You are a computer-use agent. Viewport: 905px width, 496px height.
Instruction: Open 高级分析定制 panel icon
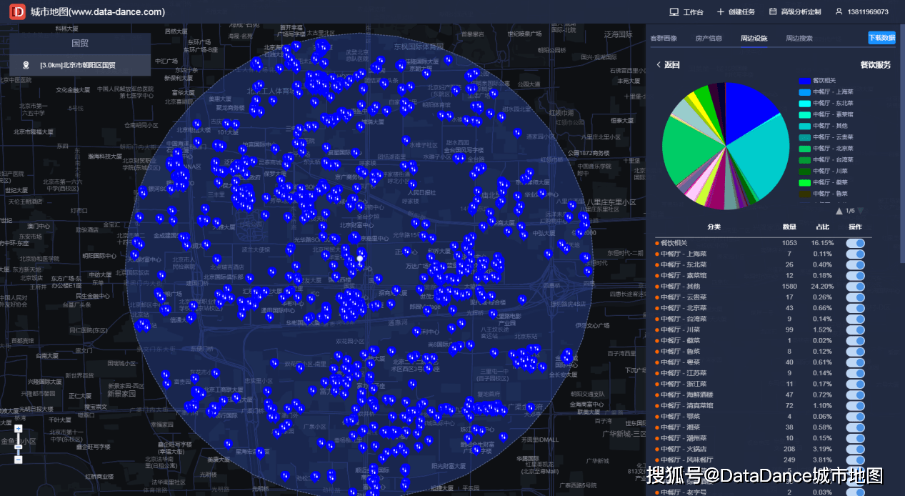(773, 12)
